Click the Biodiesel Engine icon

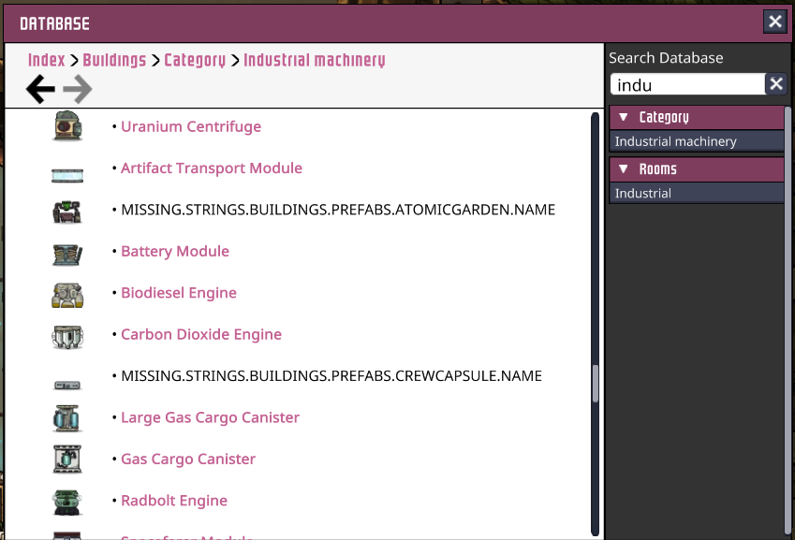tap(67, 294)
